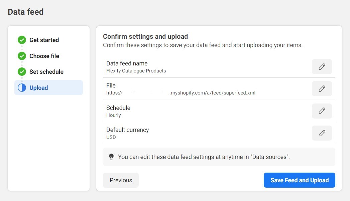The width and height of the screenshot is (350, 201).
Task: Click the Previous button
Action: point(121,180)
